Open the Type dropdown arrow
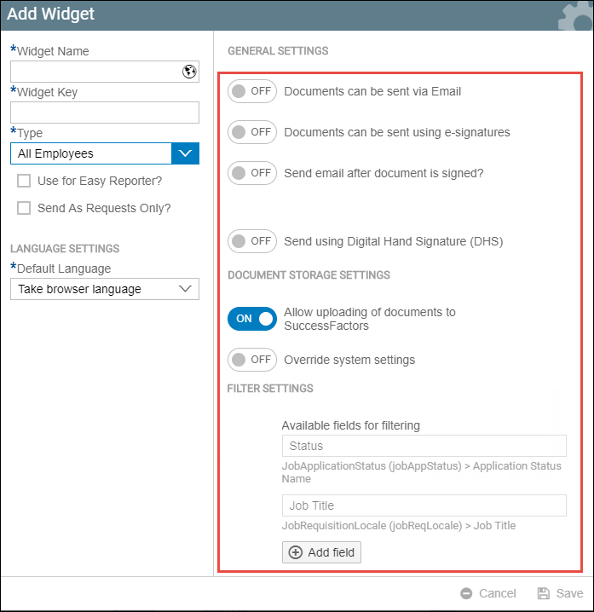The height and width of the screenshot is (612, 594). point(186,153)
